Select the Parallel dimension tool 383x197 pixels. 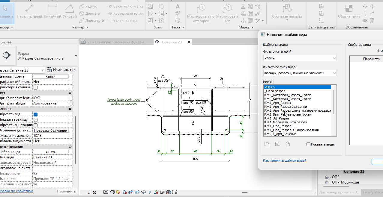pos(29,11)
